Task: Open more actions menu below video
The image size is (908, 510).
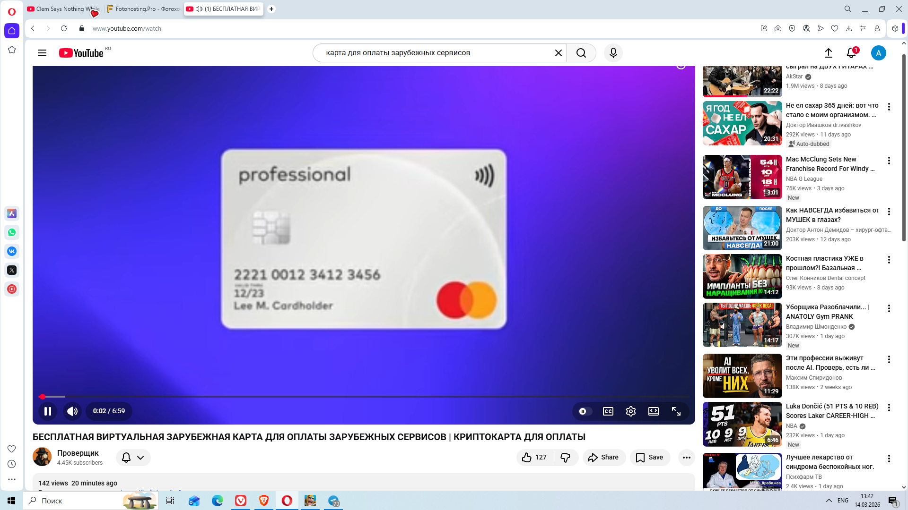Action: click(x=687, y=458)
